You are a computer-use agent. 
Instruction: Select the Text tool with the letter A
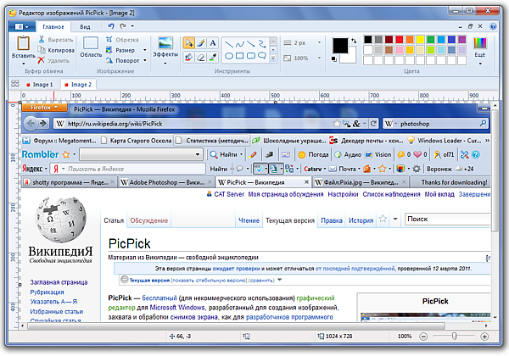pos(213,42)
